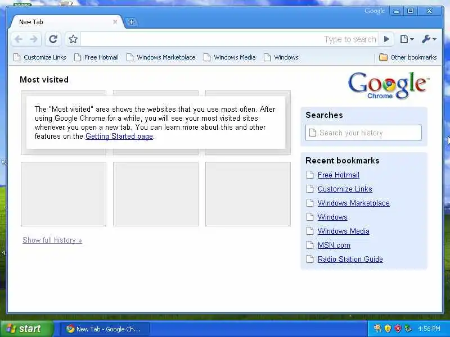Open a new tab with the plus button
This screenshot has height=337, width=450.
tap(132, 22)
